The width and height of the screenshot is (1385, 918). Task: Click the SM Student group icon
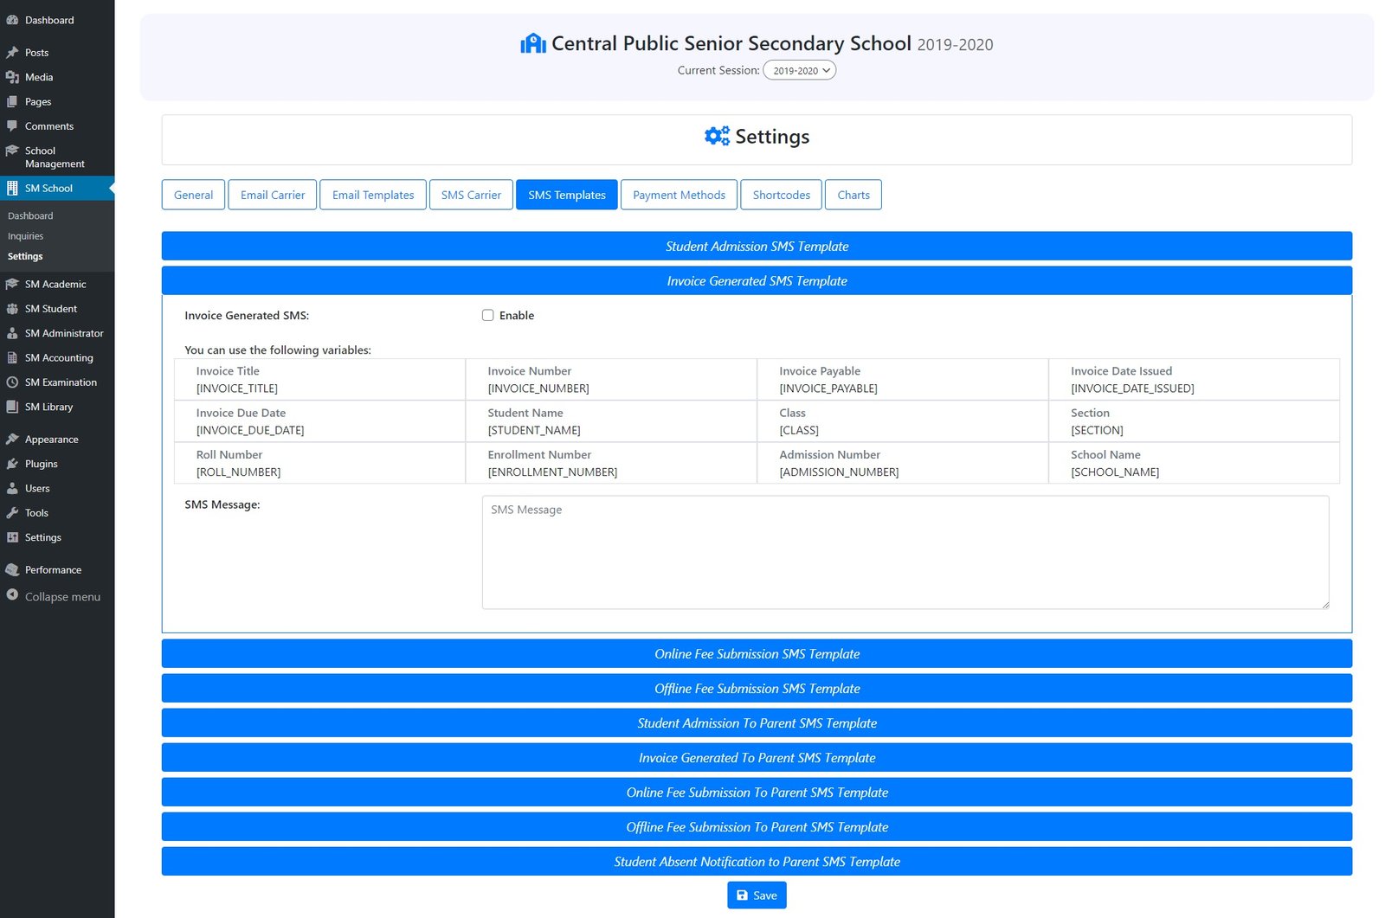12,309
